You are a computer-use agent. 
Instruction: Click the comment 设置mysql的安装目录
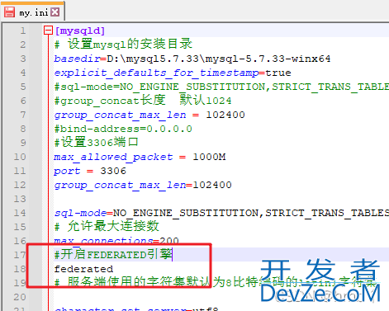(123, 44)
